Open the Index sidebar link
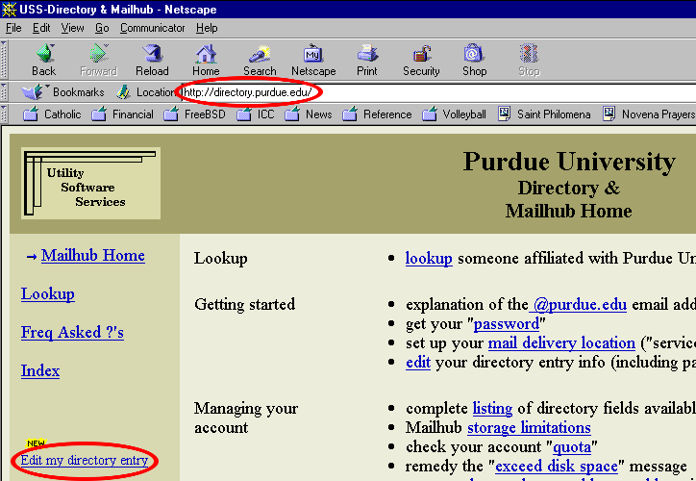Viewport: 696px width, 481px height. 40,370
